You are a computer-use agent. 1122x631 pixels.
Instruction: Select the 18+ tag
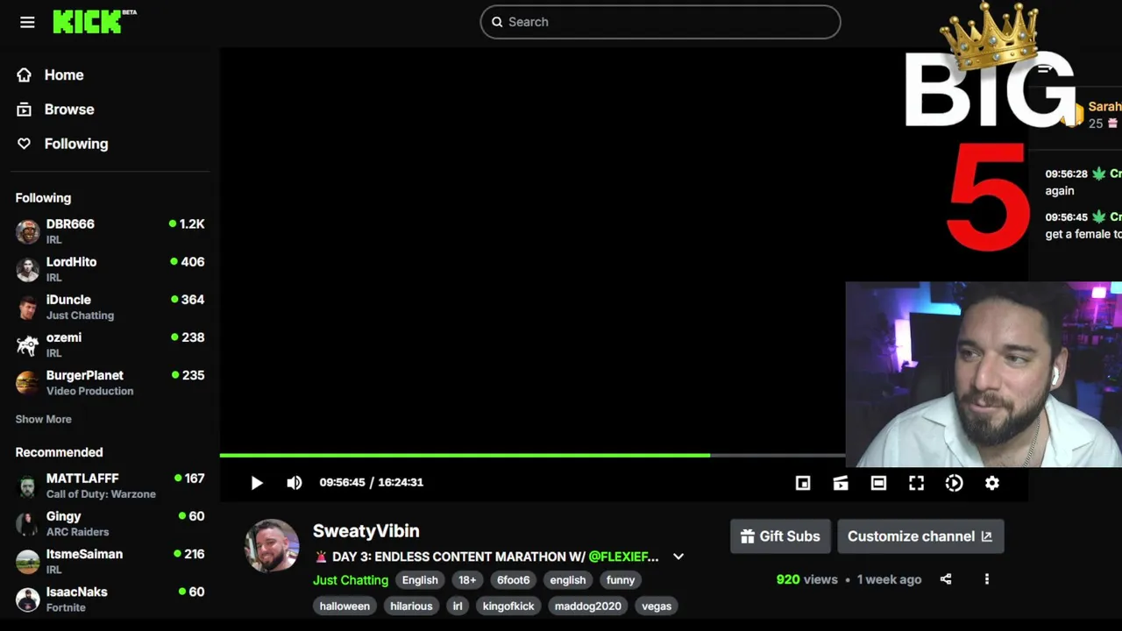point(467,580)
